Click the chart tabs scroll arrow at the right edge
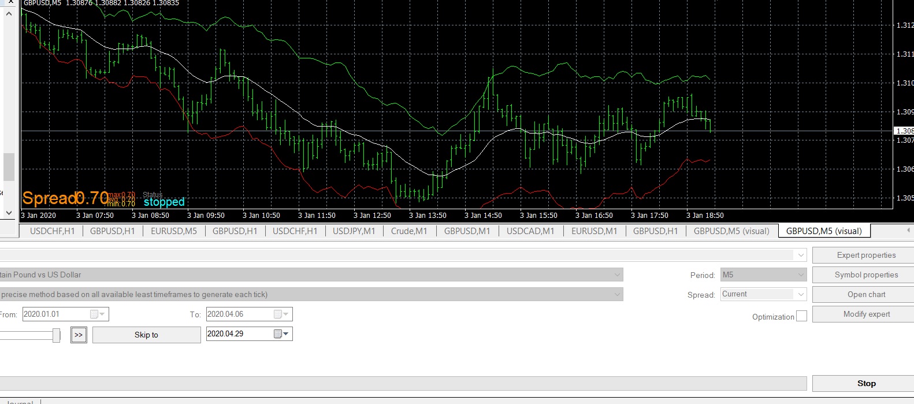The image size is (914, 404). 909,230
